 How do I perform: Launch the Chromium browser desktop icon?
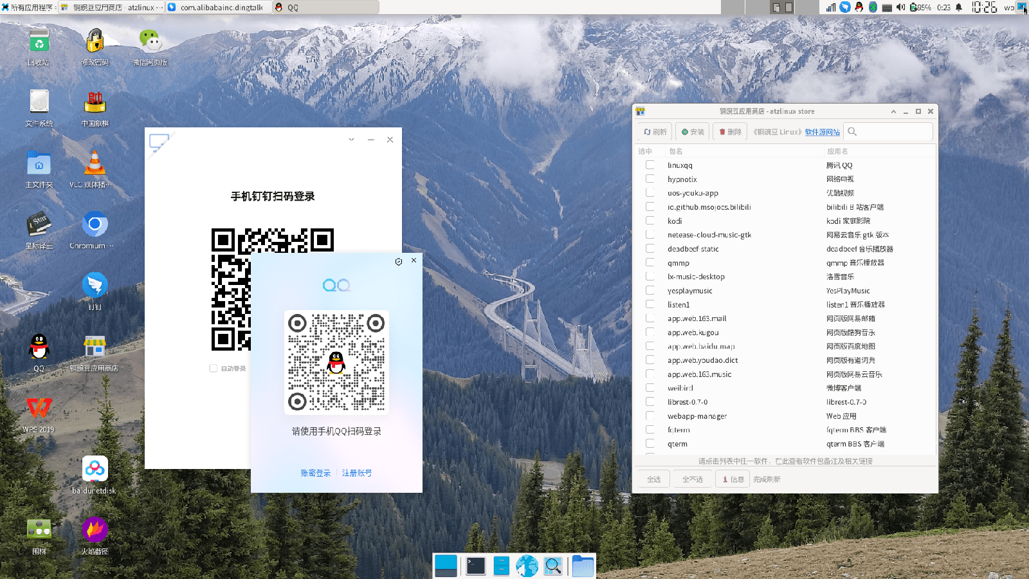95,224
